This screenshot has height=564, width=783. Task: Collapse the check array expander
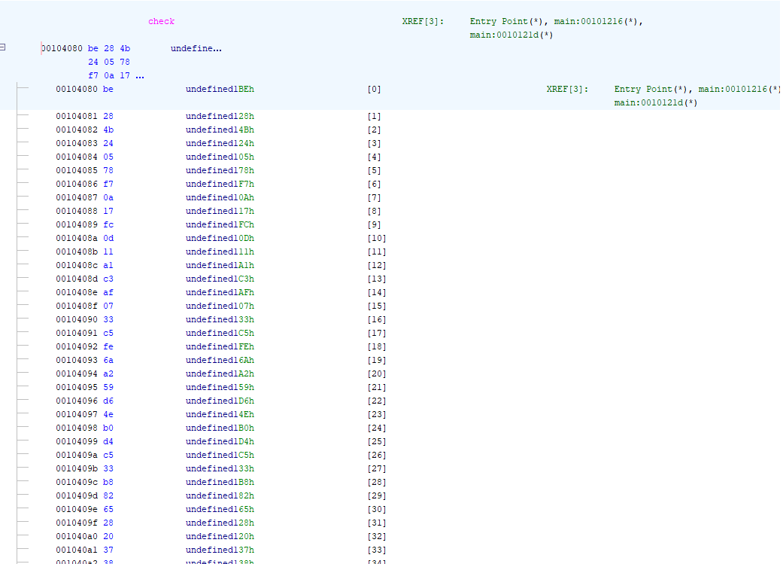(2, 47)
